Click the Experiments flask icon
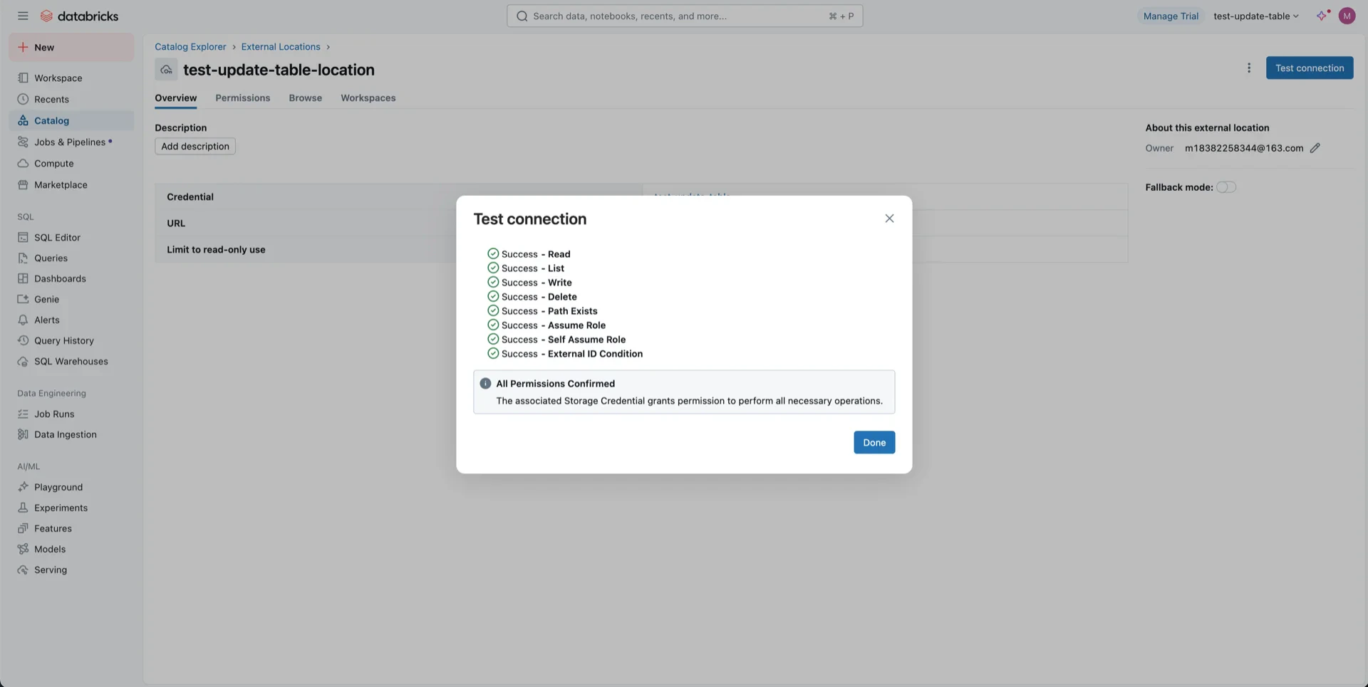Screen dimensions: 1368x687 23,508
